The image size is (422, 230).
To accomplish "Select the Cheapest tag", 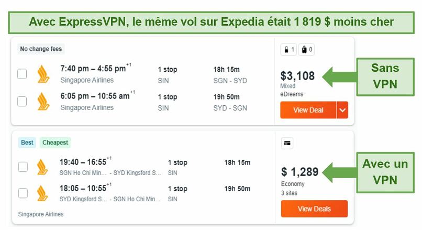I will pos(55,143).
